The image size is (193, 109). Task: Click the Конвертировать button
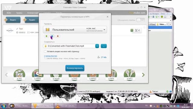tap(75, 68)
